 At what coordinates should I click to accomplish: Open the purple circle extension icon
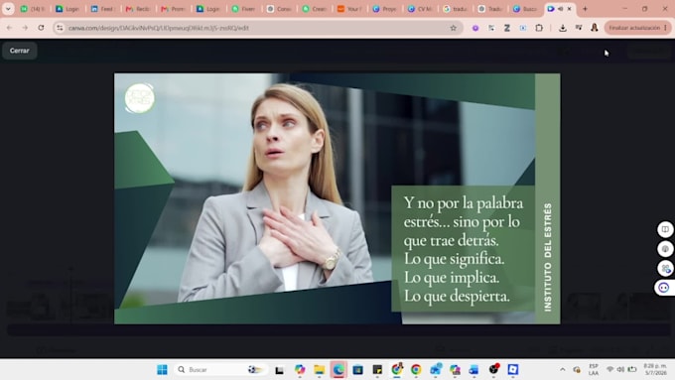tap(475, 28)
